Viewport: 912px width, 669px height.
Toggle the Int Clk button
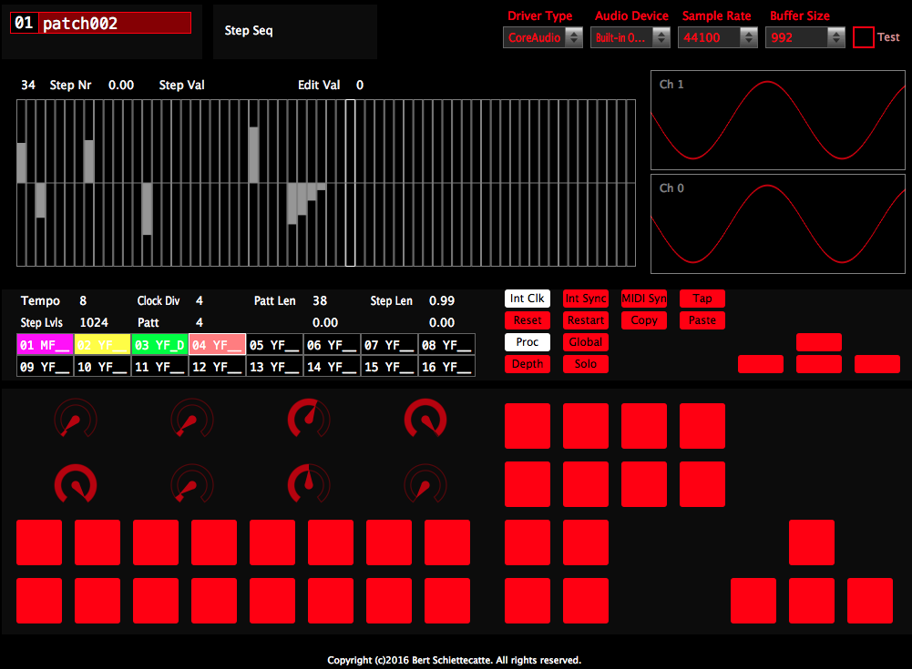527,299
